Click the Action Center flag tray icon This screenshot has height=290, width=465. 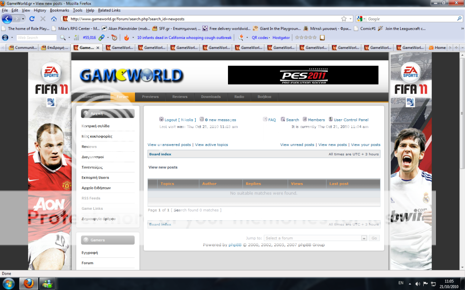click(x=425, y=284)
